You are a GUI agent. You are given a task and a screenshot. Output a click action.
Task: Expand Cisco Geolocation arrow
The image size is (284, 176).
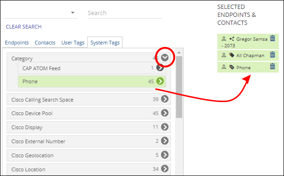165,155
